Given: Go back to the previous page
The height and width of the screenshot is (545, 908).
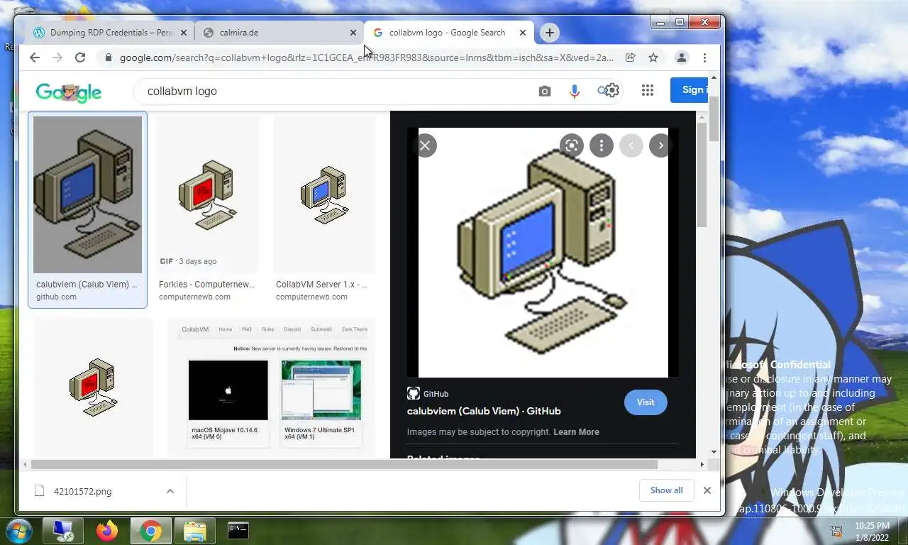Looking at the screenshot, I should click(x=34, y=57).
